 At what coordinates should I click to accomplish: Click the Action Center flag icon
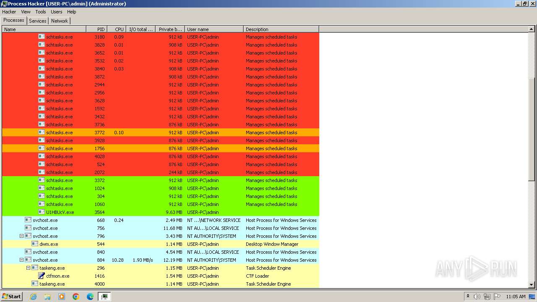click(x=497, y=297)
